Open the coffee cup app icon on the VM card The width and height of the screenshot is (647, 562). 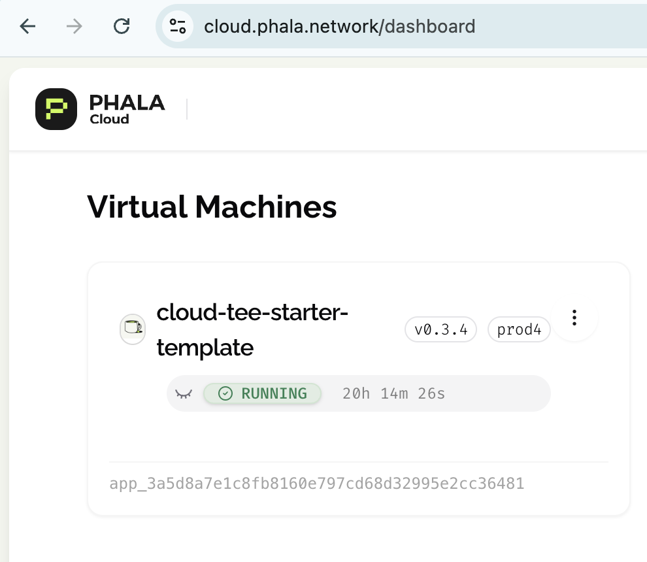click(132, 329)
